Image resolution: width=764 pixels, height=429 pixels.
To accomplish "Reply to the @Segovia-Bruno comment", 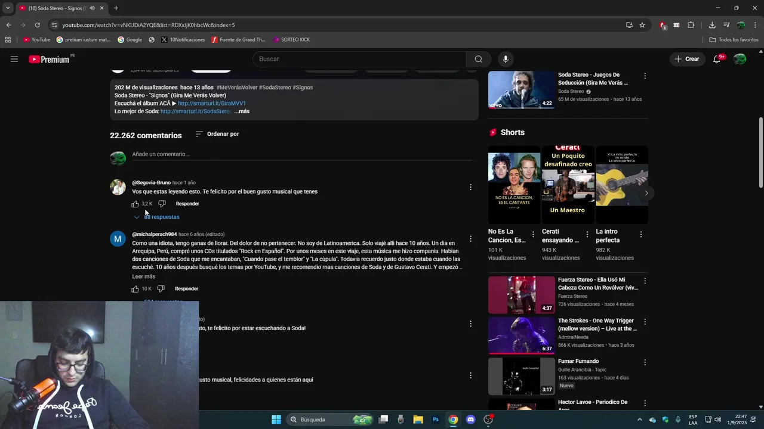I will click(x=187, y=204).
